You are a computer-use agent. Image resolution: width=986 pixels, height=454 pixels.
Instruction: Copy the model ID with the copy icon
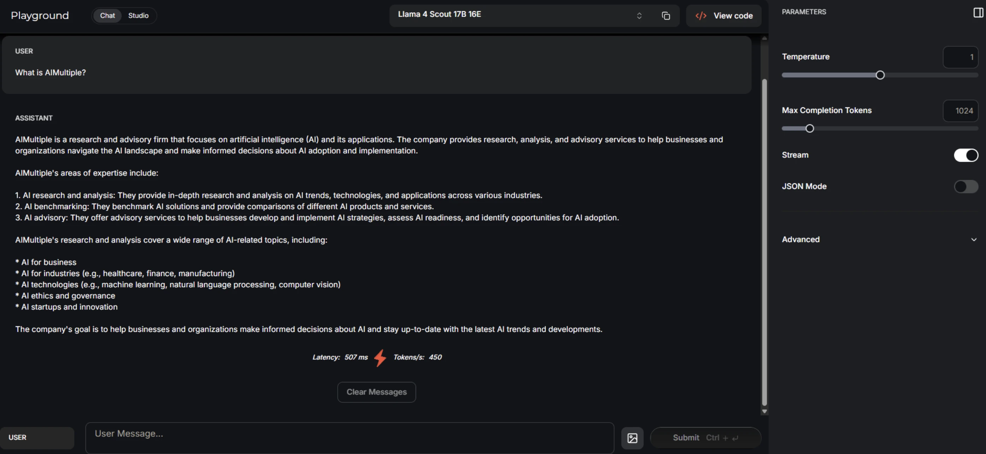[x=666, y=16]
